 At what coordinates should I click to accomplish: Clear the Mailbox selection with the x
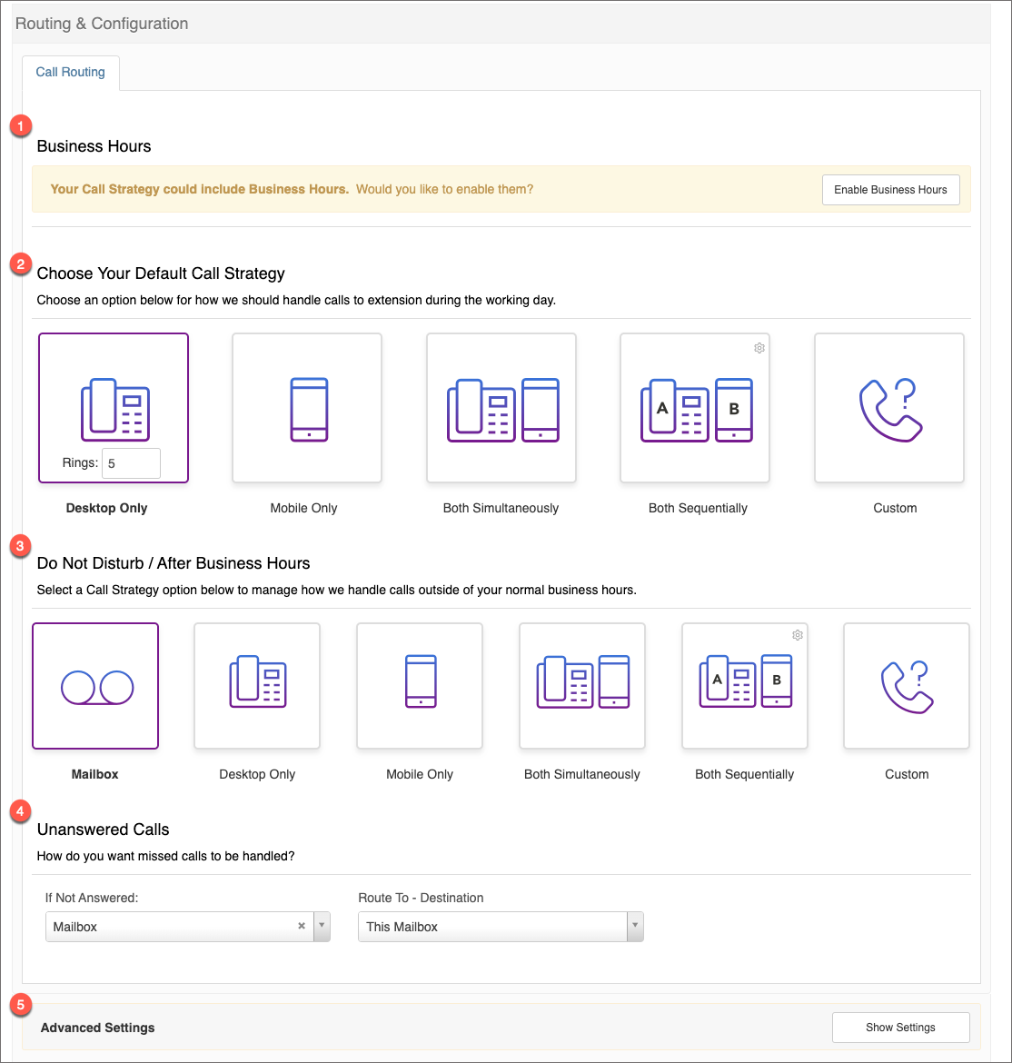click(302, 927)
